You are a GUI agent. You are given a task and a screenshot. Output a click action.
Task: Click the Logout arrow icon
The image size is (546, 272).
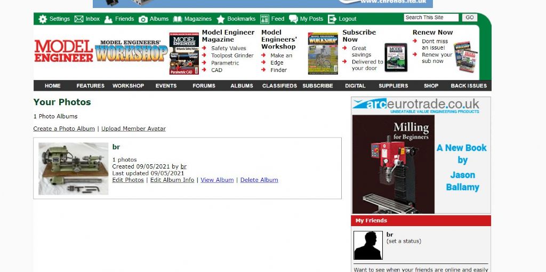[332, 19]
